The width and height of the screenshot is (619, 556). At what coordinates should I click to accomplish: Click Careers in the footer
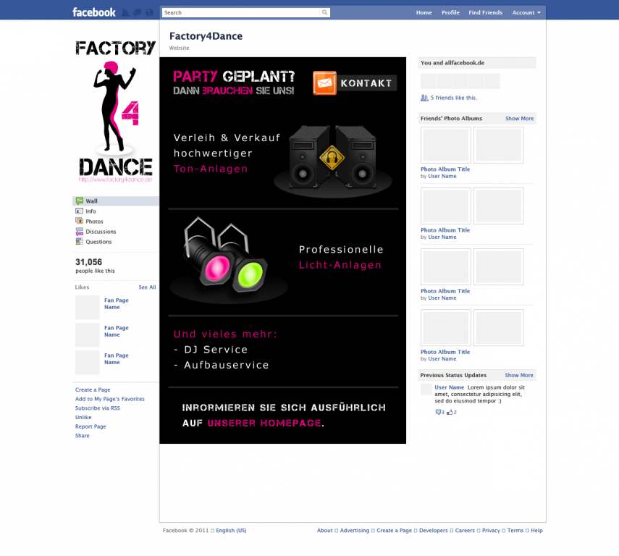[x=465, y=531]
